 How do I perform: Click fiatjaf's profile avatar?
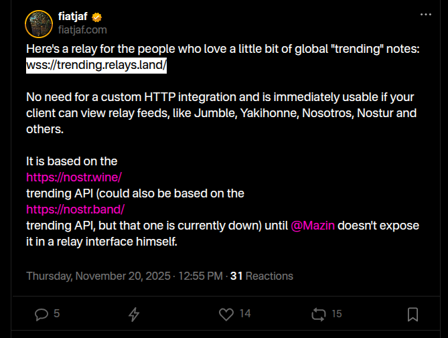39,23
